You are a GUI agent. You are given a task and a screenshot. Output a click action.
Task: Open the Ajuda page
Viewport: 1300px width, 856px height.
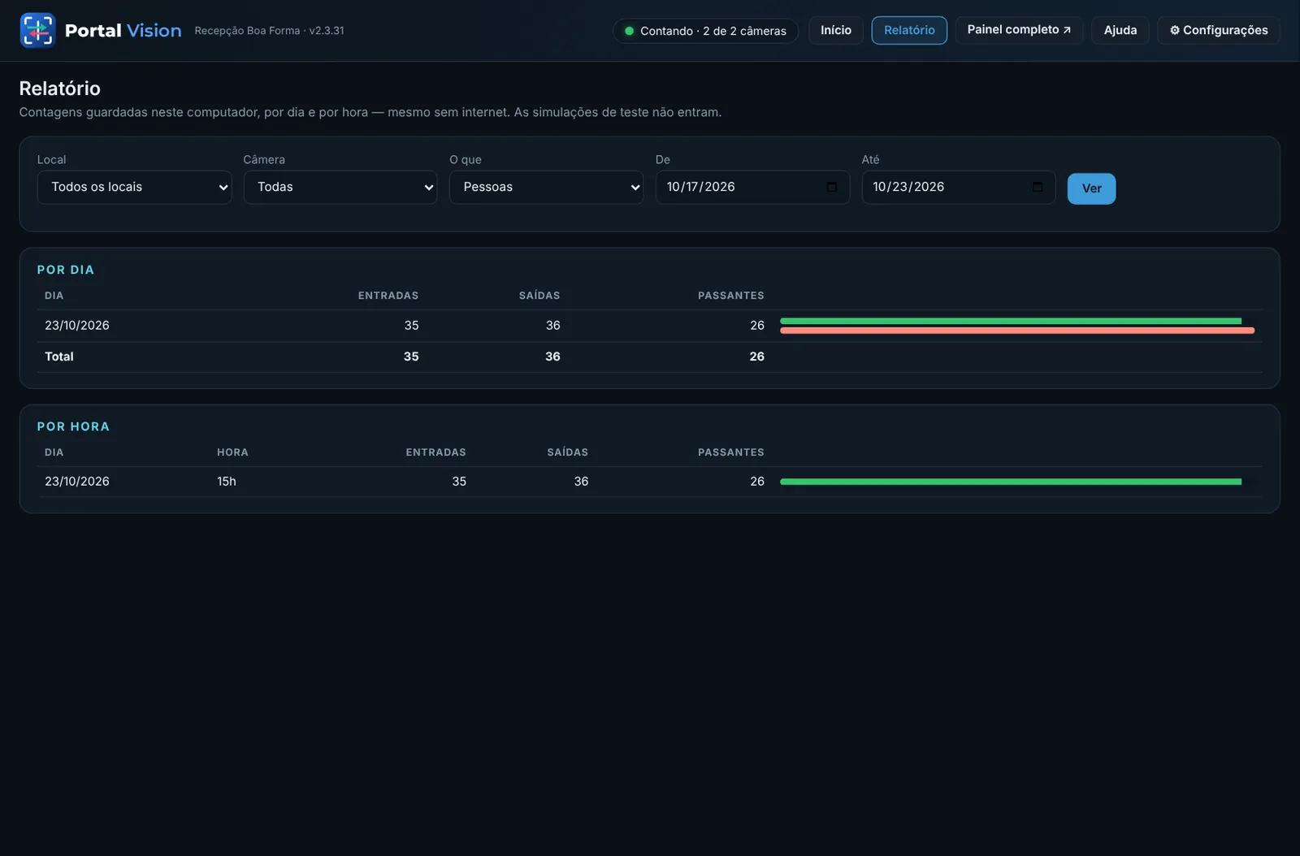click(1120, 30)
